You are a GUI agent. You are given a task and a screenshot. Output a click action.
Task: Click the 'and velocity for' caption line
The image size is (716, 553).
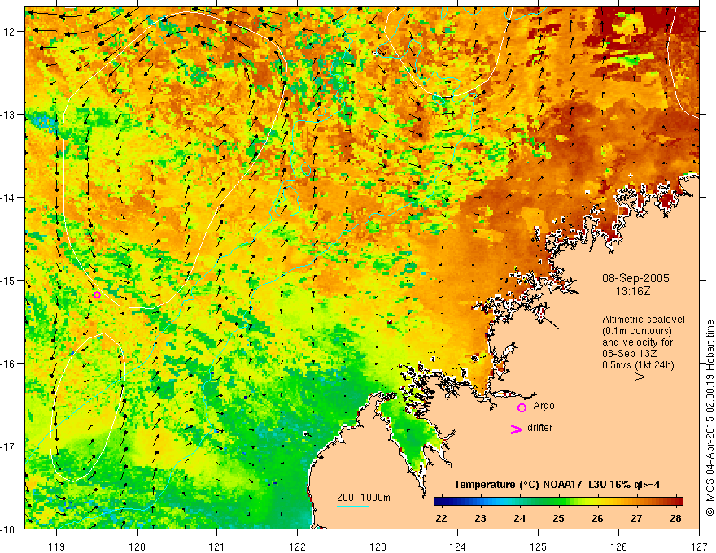pyautogui.click(x=637, y=342)
